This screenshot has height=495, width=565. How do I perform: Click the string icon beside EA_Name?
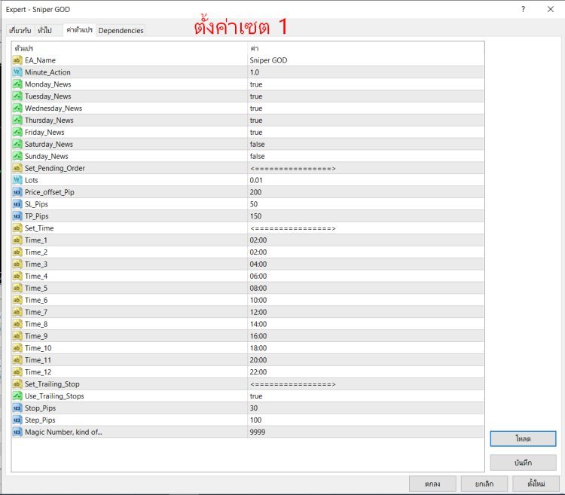tap(17, 60)
